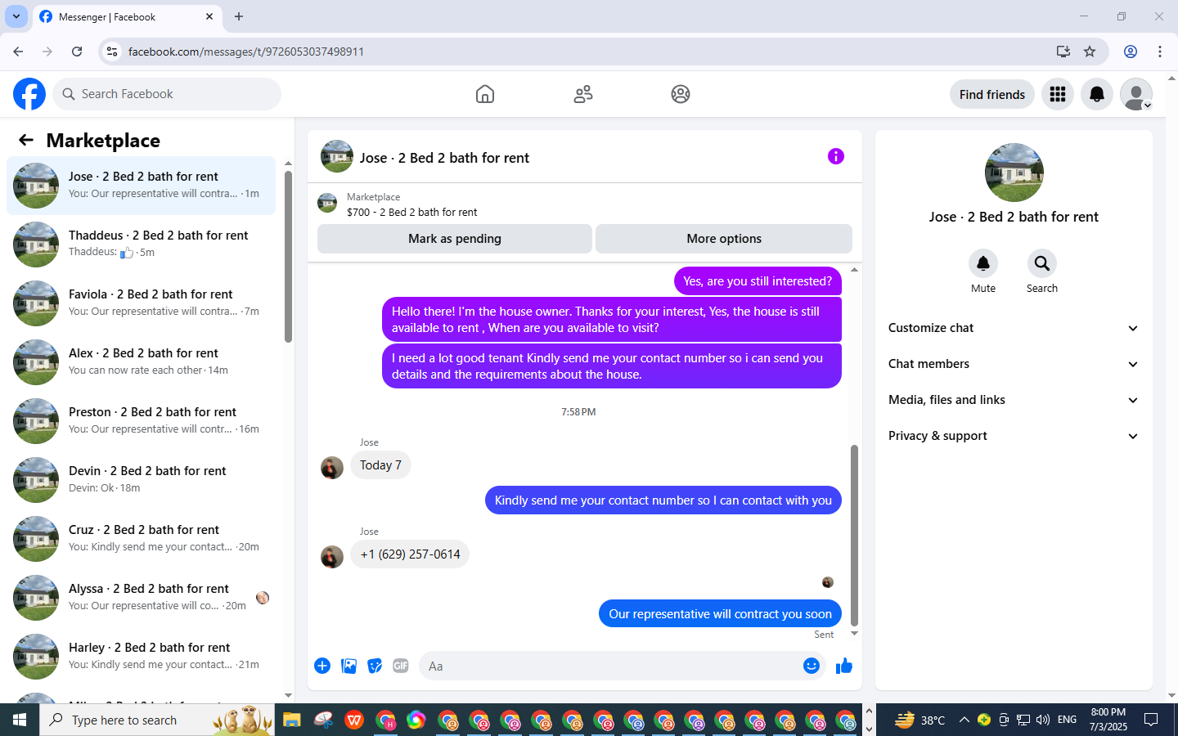The width and height of the screenshot is (1178, 736).
Task: Open Alex 2 Bed 2 bath conversation
Action: [141, 362]
